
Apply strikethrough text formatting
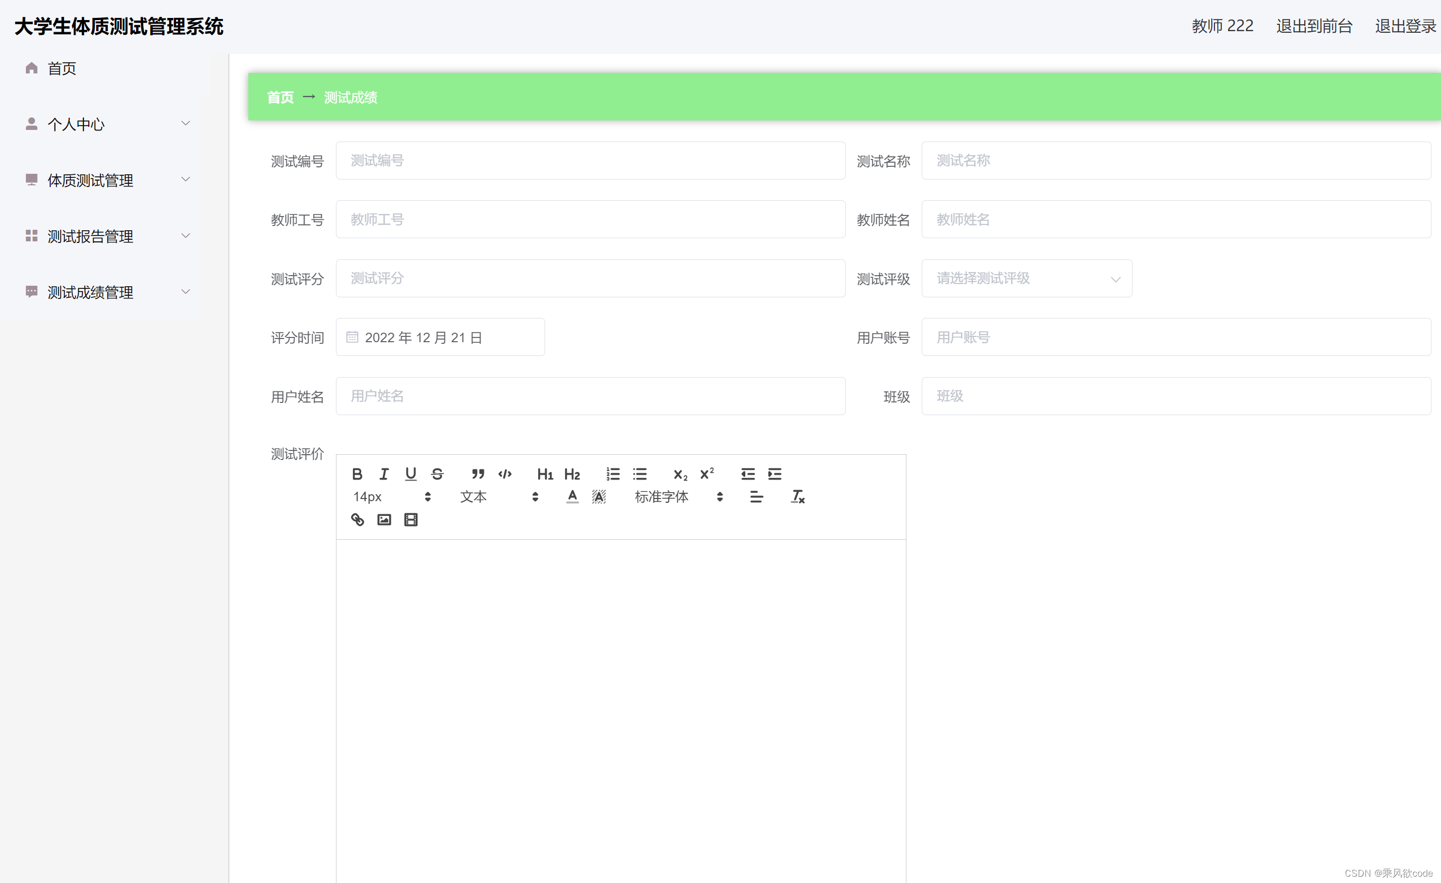click(x=437, y=474)
